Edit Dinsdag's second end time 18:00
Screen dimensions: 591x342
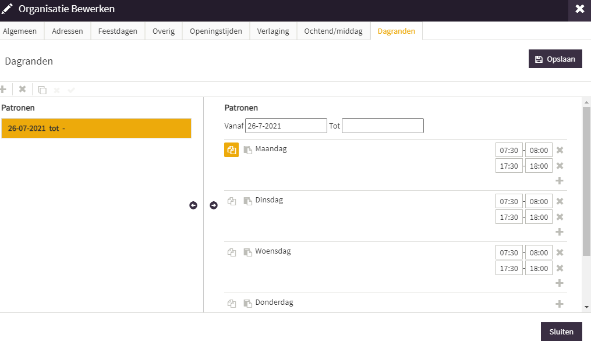click(539, 217)
